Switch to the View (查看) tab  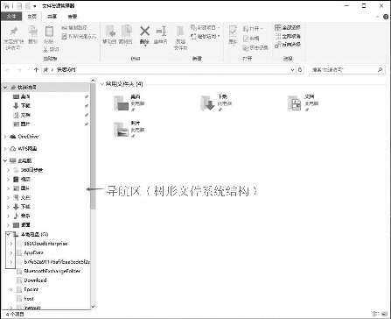[x=73, y=17]
